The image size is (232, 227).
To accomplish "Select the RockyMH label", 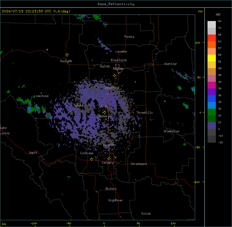I will point(66,61).
